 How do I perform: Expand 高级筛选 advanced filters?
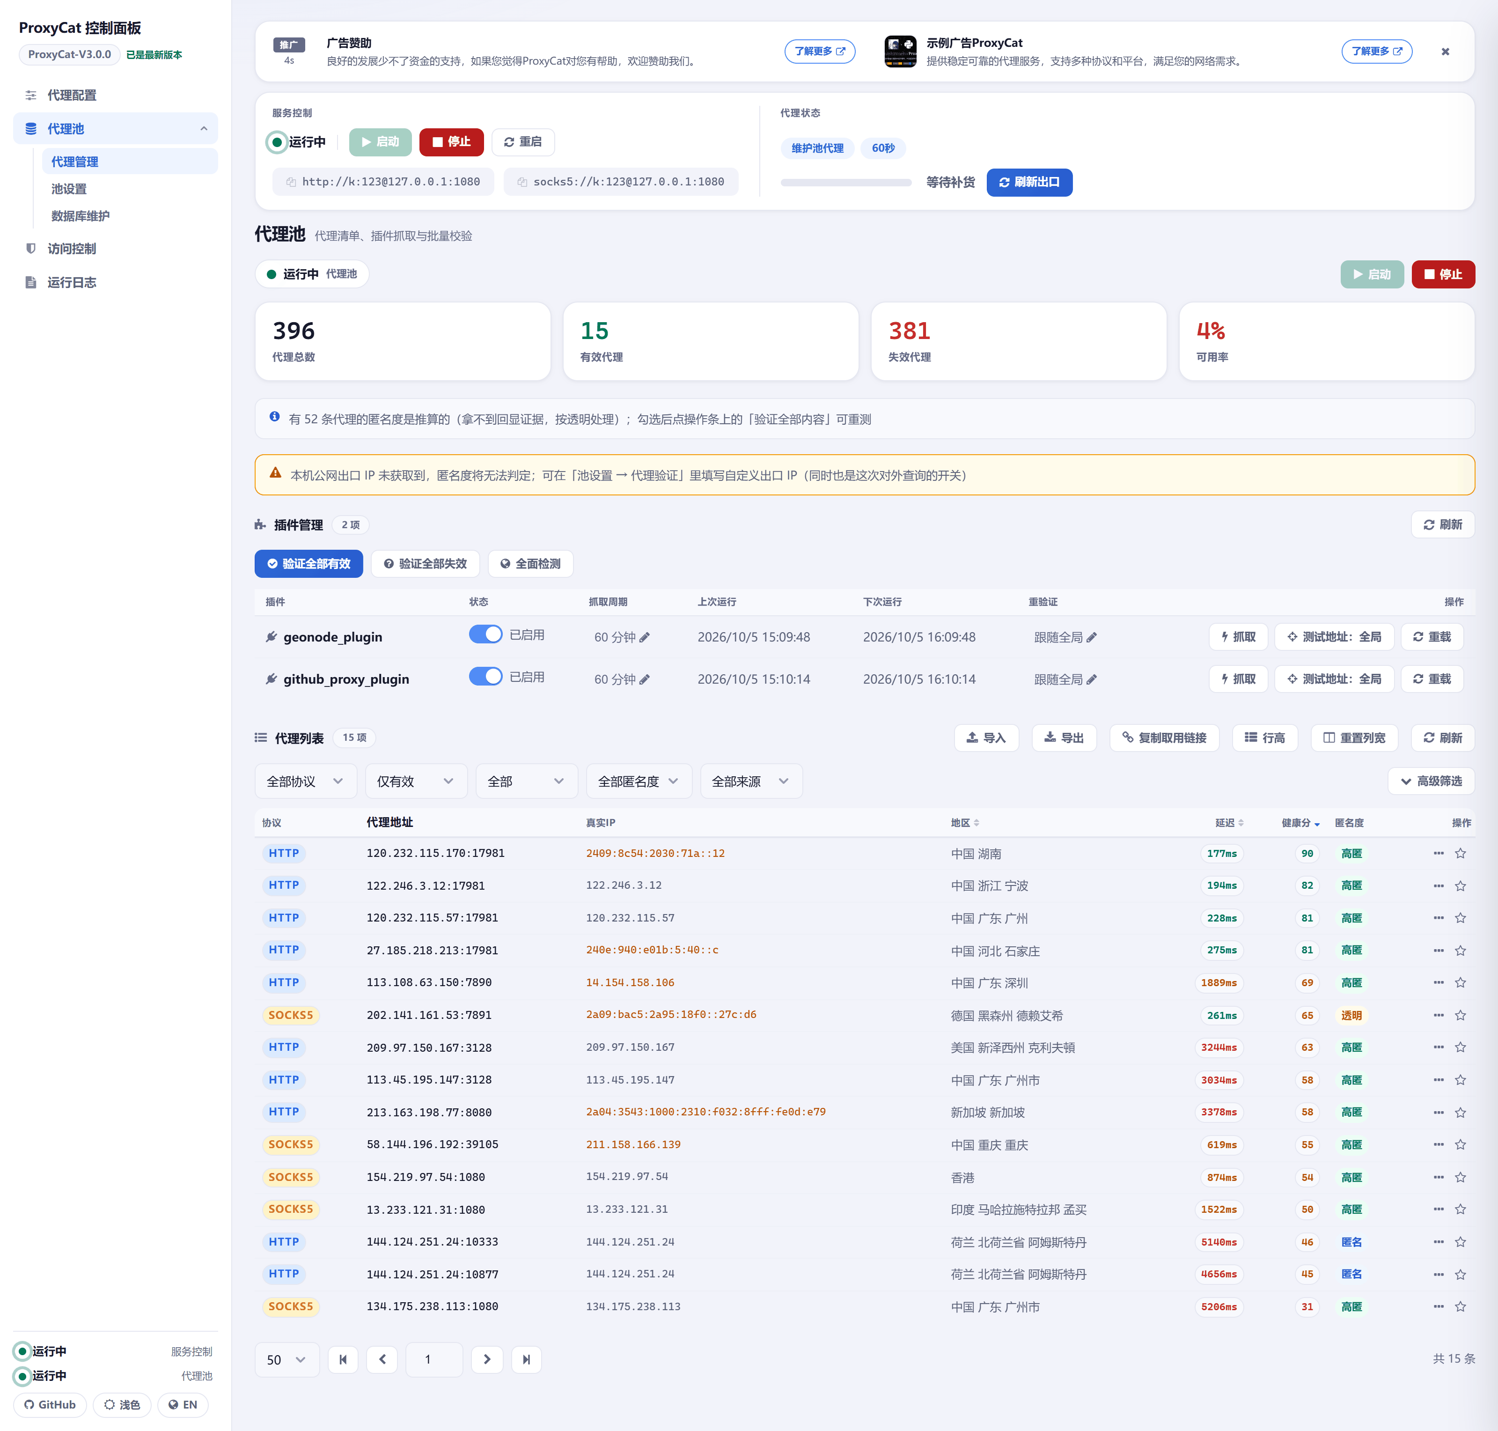tap(1431, 781)
